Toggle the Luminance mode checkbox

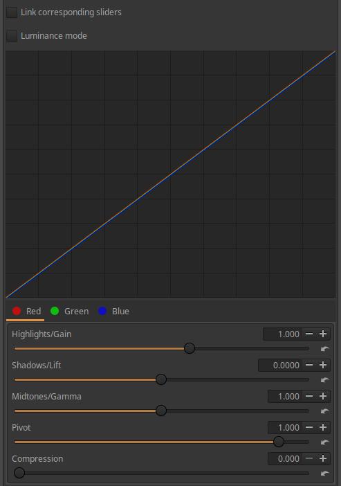12,35
